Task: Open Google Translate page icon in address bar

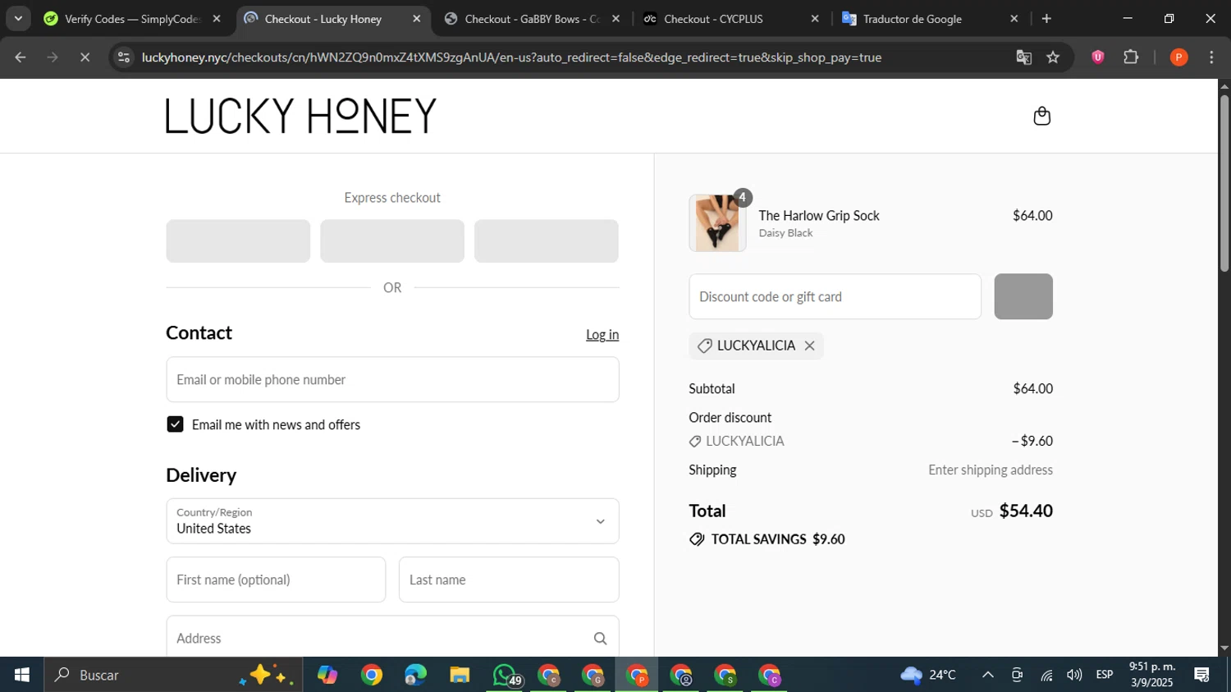Action: (x=1023, y=57)
